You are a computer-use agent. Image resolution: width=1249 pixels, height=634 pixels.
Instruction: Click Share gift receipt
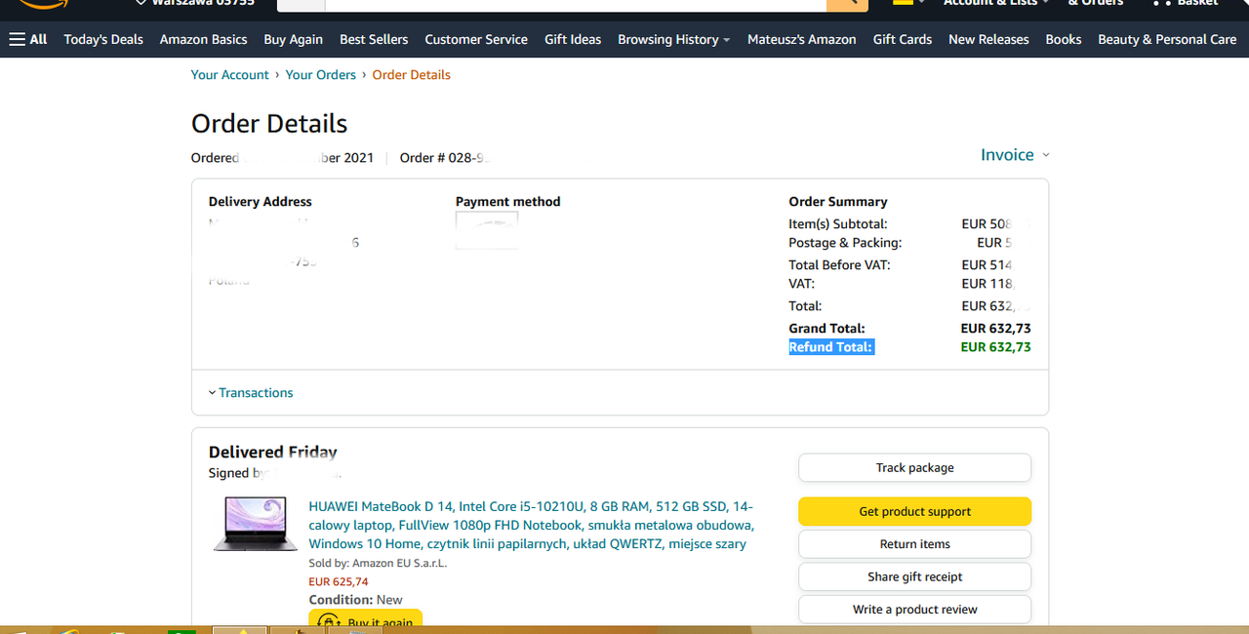[914, 576]
